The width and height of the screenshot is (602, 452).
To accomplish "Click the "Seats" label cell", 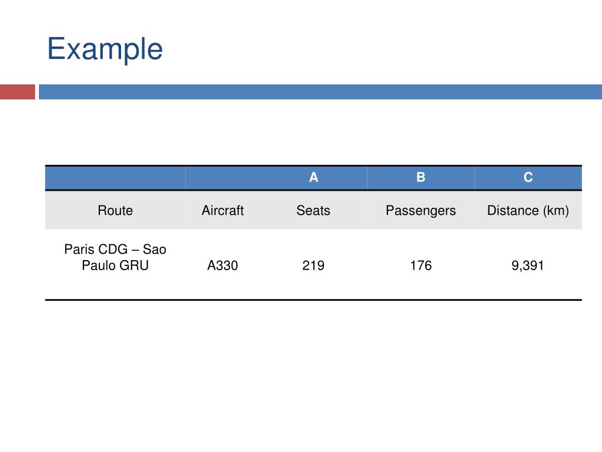I will click(313, 211).
